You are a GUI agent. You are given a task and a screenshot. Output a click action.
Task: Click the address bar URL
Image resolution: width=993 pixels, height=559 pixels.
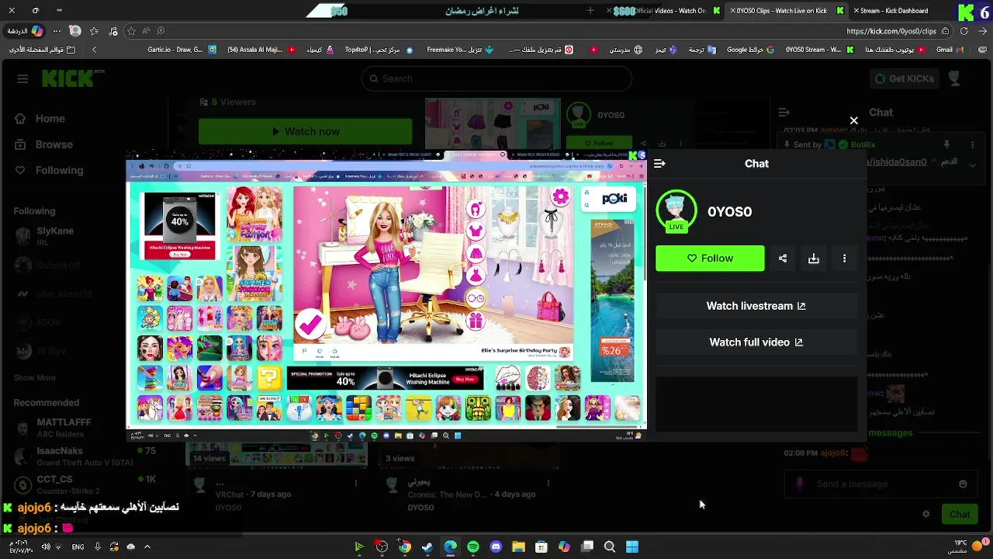point(891,31)
